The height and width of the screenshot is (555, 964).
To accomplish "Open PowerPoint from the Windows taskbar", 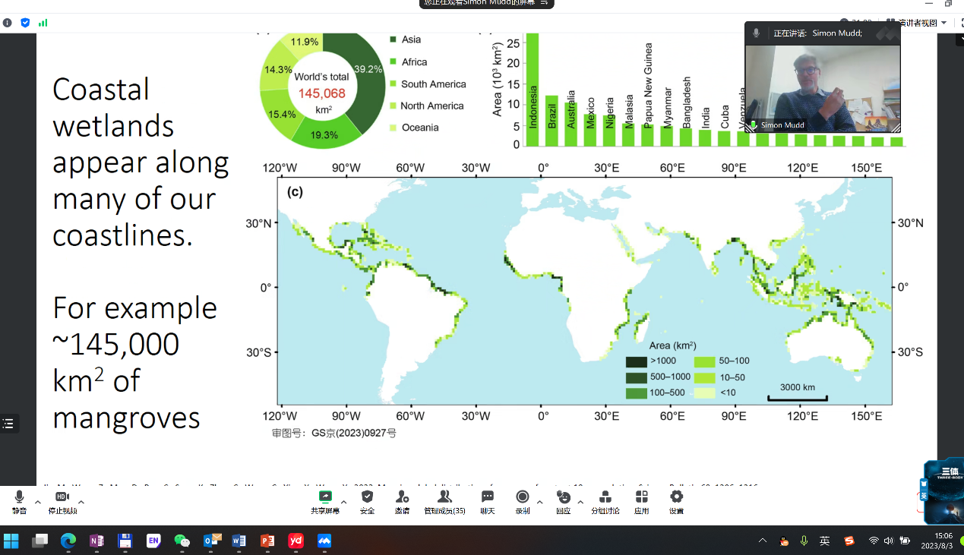I will [267, 541].
